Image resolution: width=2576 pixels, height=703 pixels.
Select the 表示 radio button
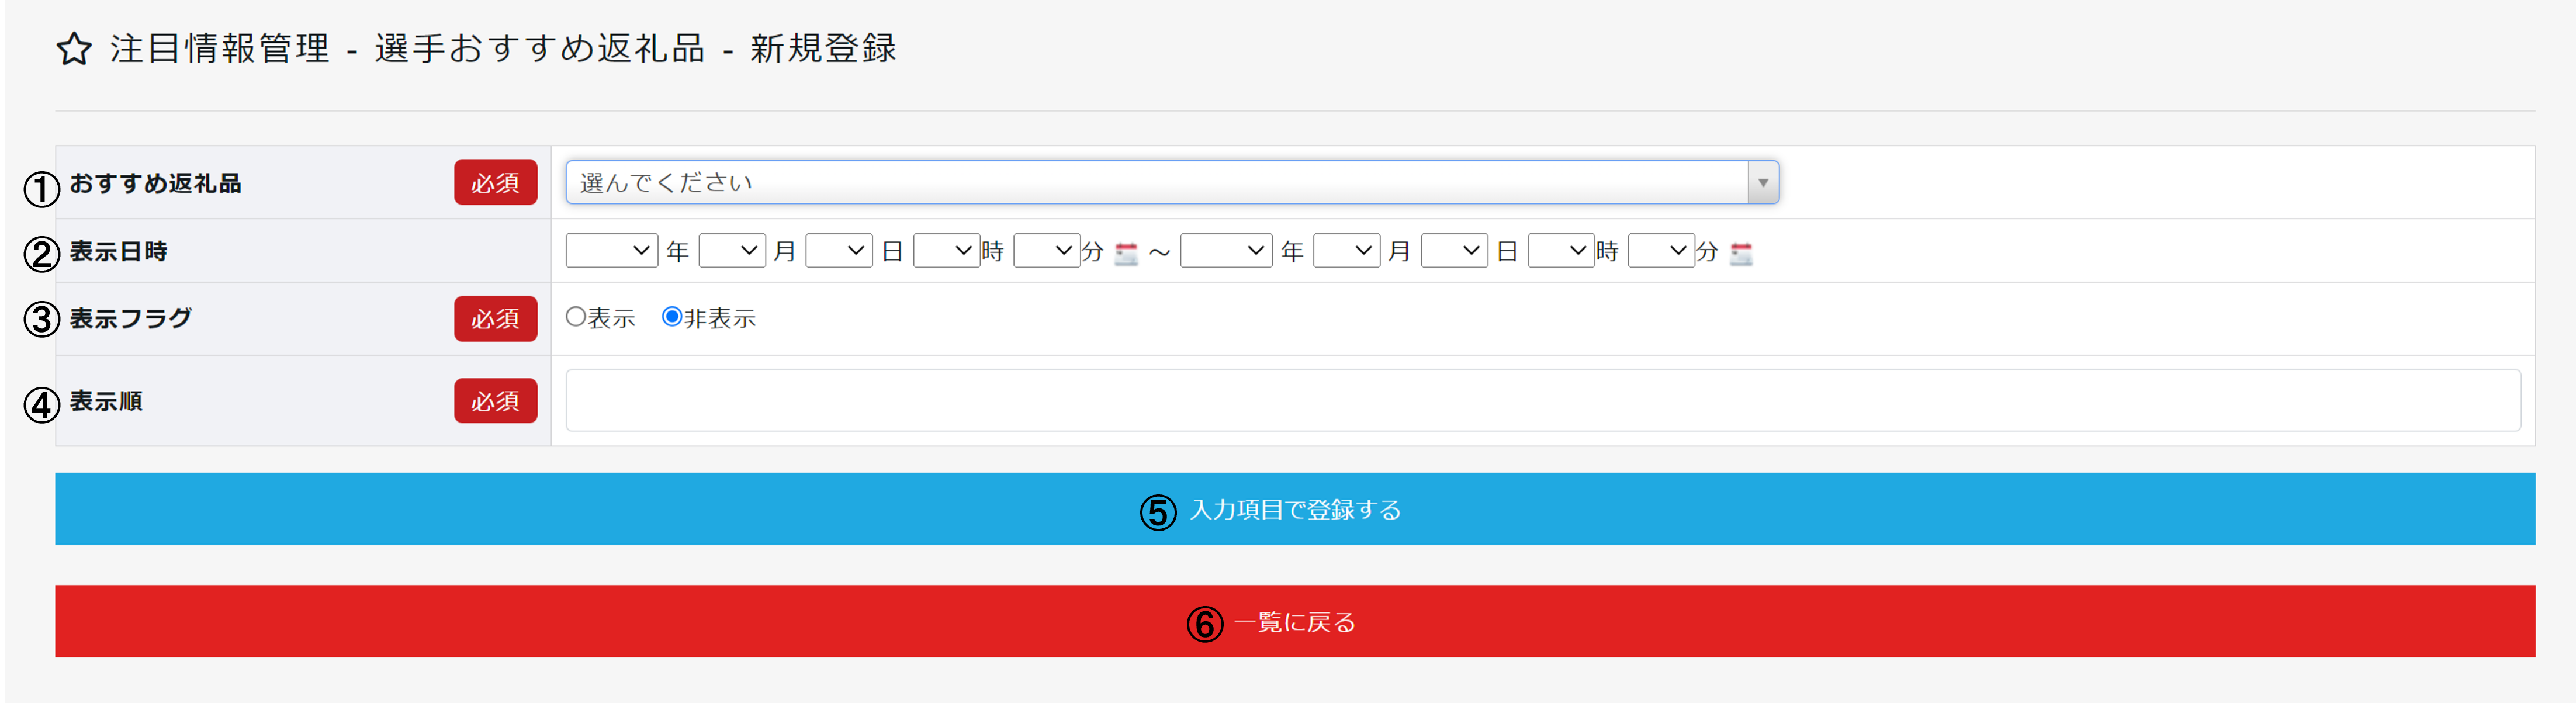point(576,317)
